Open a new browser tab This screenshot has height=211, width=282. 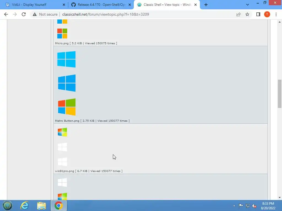coord(206,5)
